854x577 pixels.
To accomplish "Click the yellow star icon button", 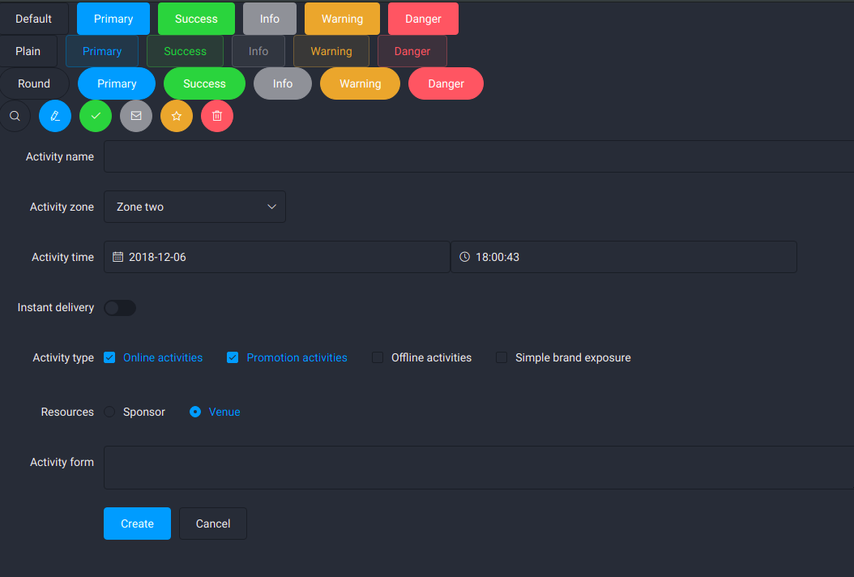I will pos(177,116).
